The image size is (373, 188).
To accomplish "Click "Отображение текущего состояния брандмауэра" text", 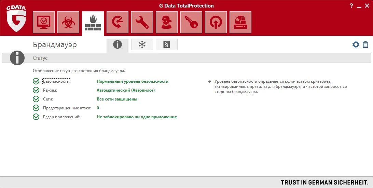I will coord(79,71).
